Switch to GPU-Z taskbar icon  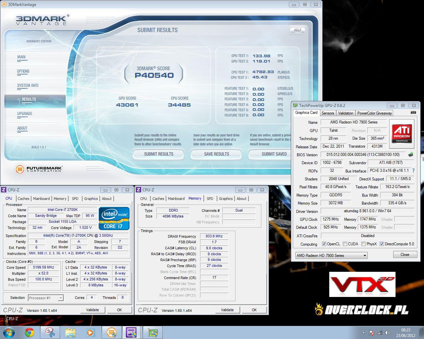pyautogui.click(x=153, y=332)
